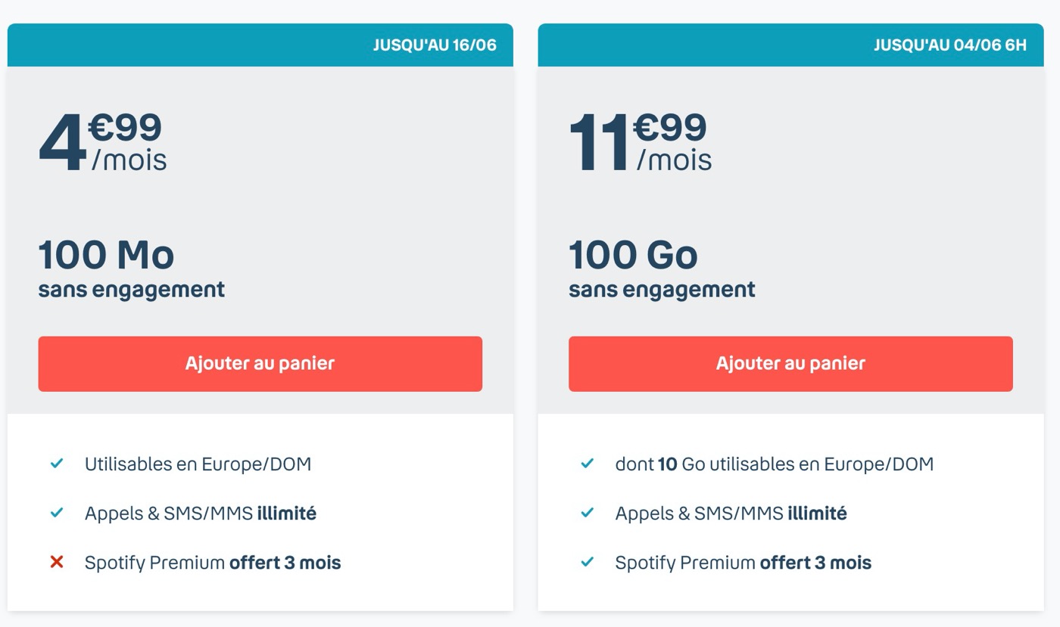This screenshot has height=627, width=1060.
Task: Click sans engagement under 100 Mo
Action: click(132, 290)
